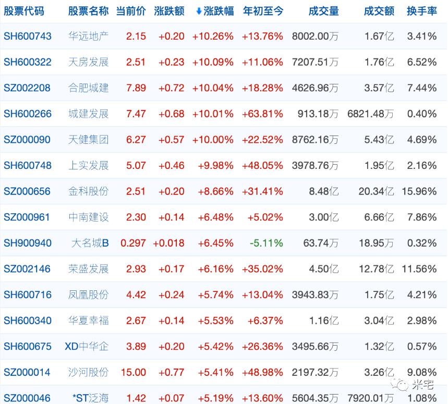Image resolution: width=448 pixels, height=404 pixels.
Task: Open stock 合肥城建 name link
Action: (88, 88)
